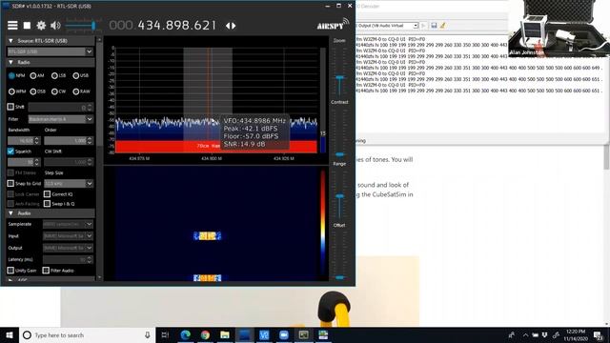Click the microphone icon in taskbar search
This screenshot has width=610, height=343.
pyautogui.click(x=148, y=335)
